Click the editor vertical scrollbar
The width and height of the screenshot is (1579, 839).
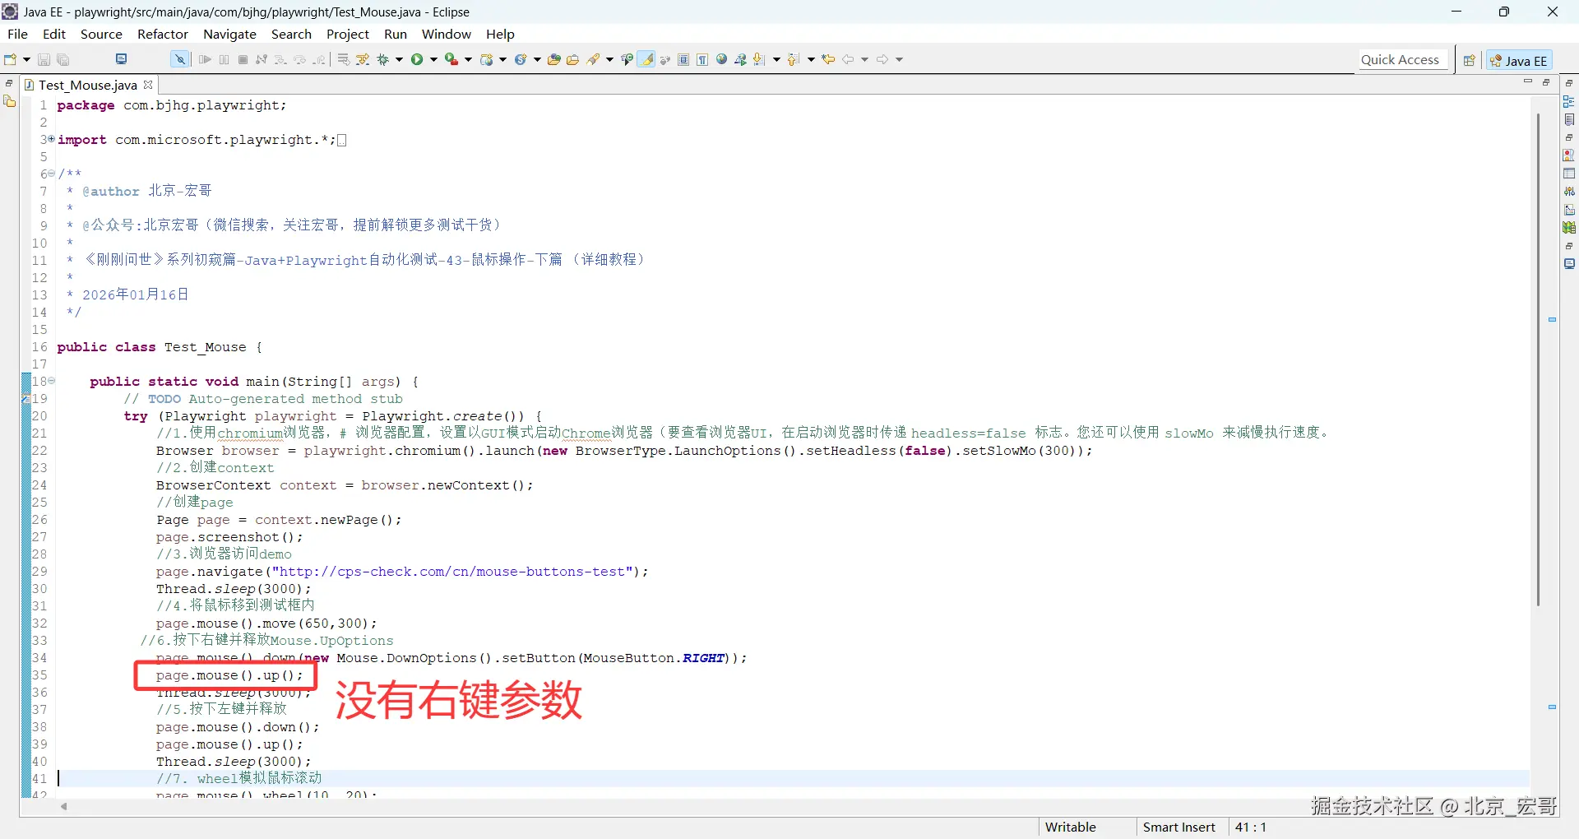point(1538,360)
